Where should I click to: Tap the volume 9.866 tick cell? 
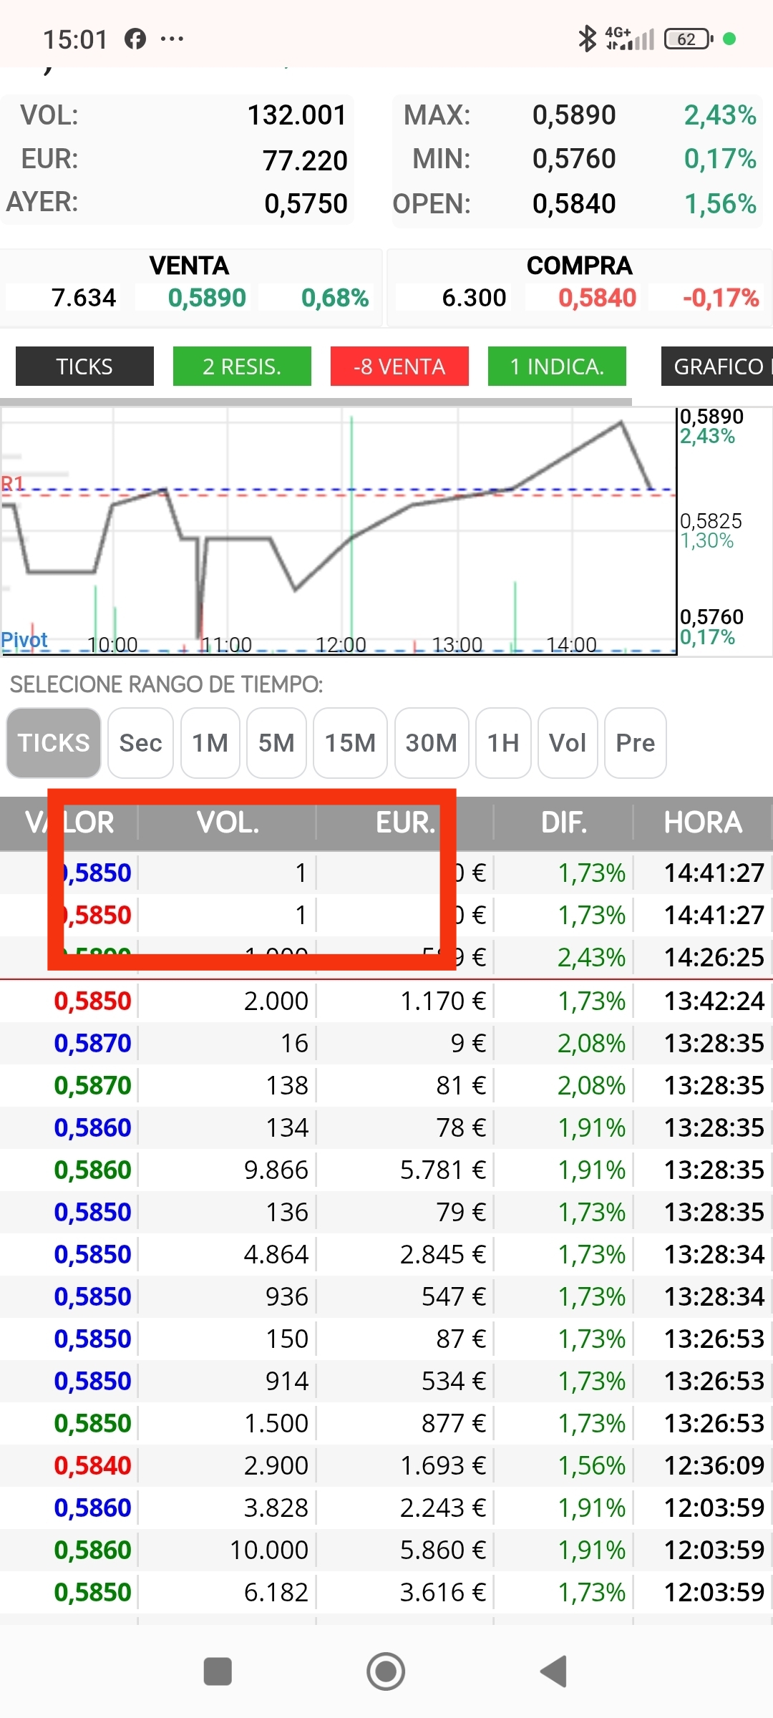pyautogui.click(x=276, y=1170)
